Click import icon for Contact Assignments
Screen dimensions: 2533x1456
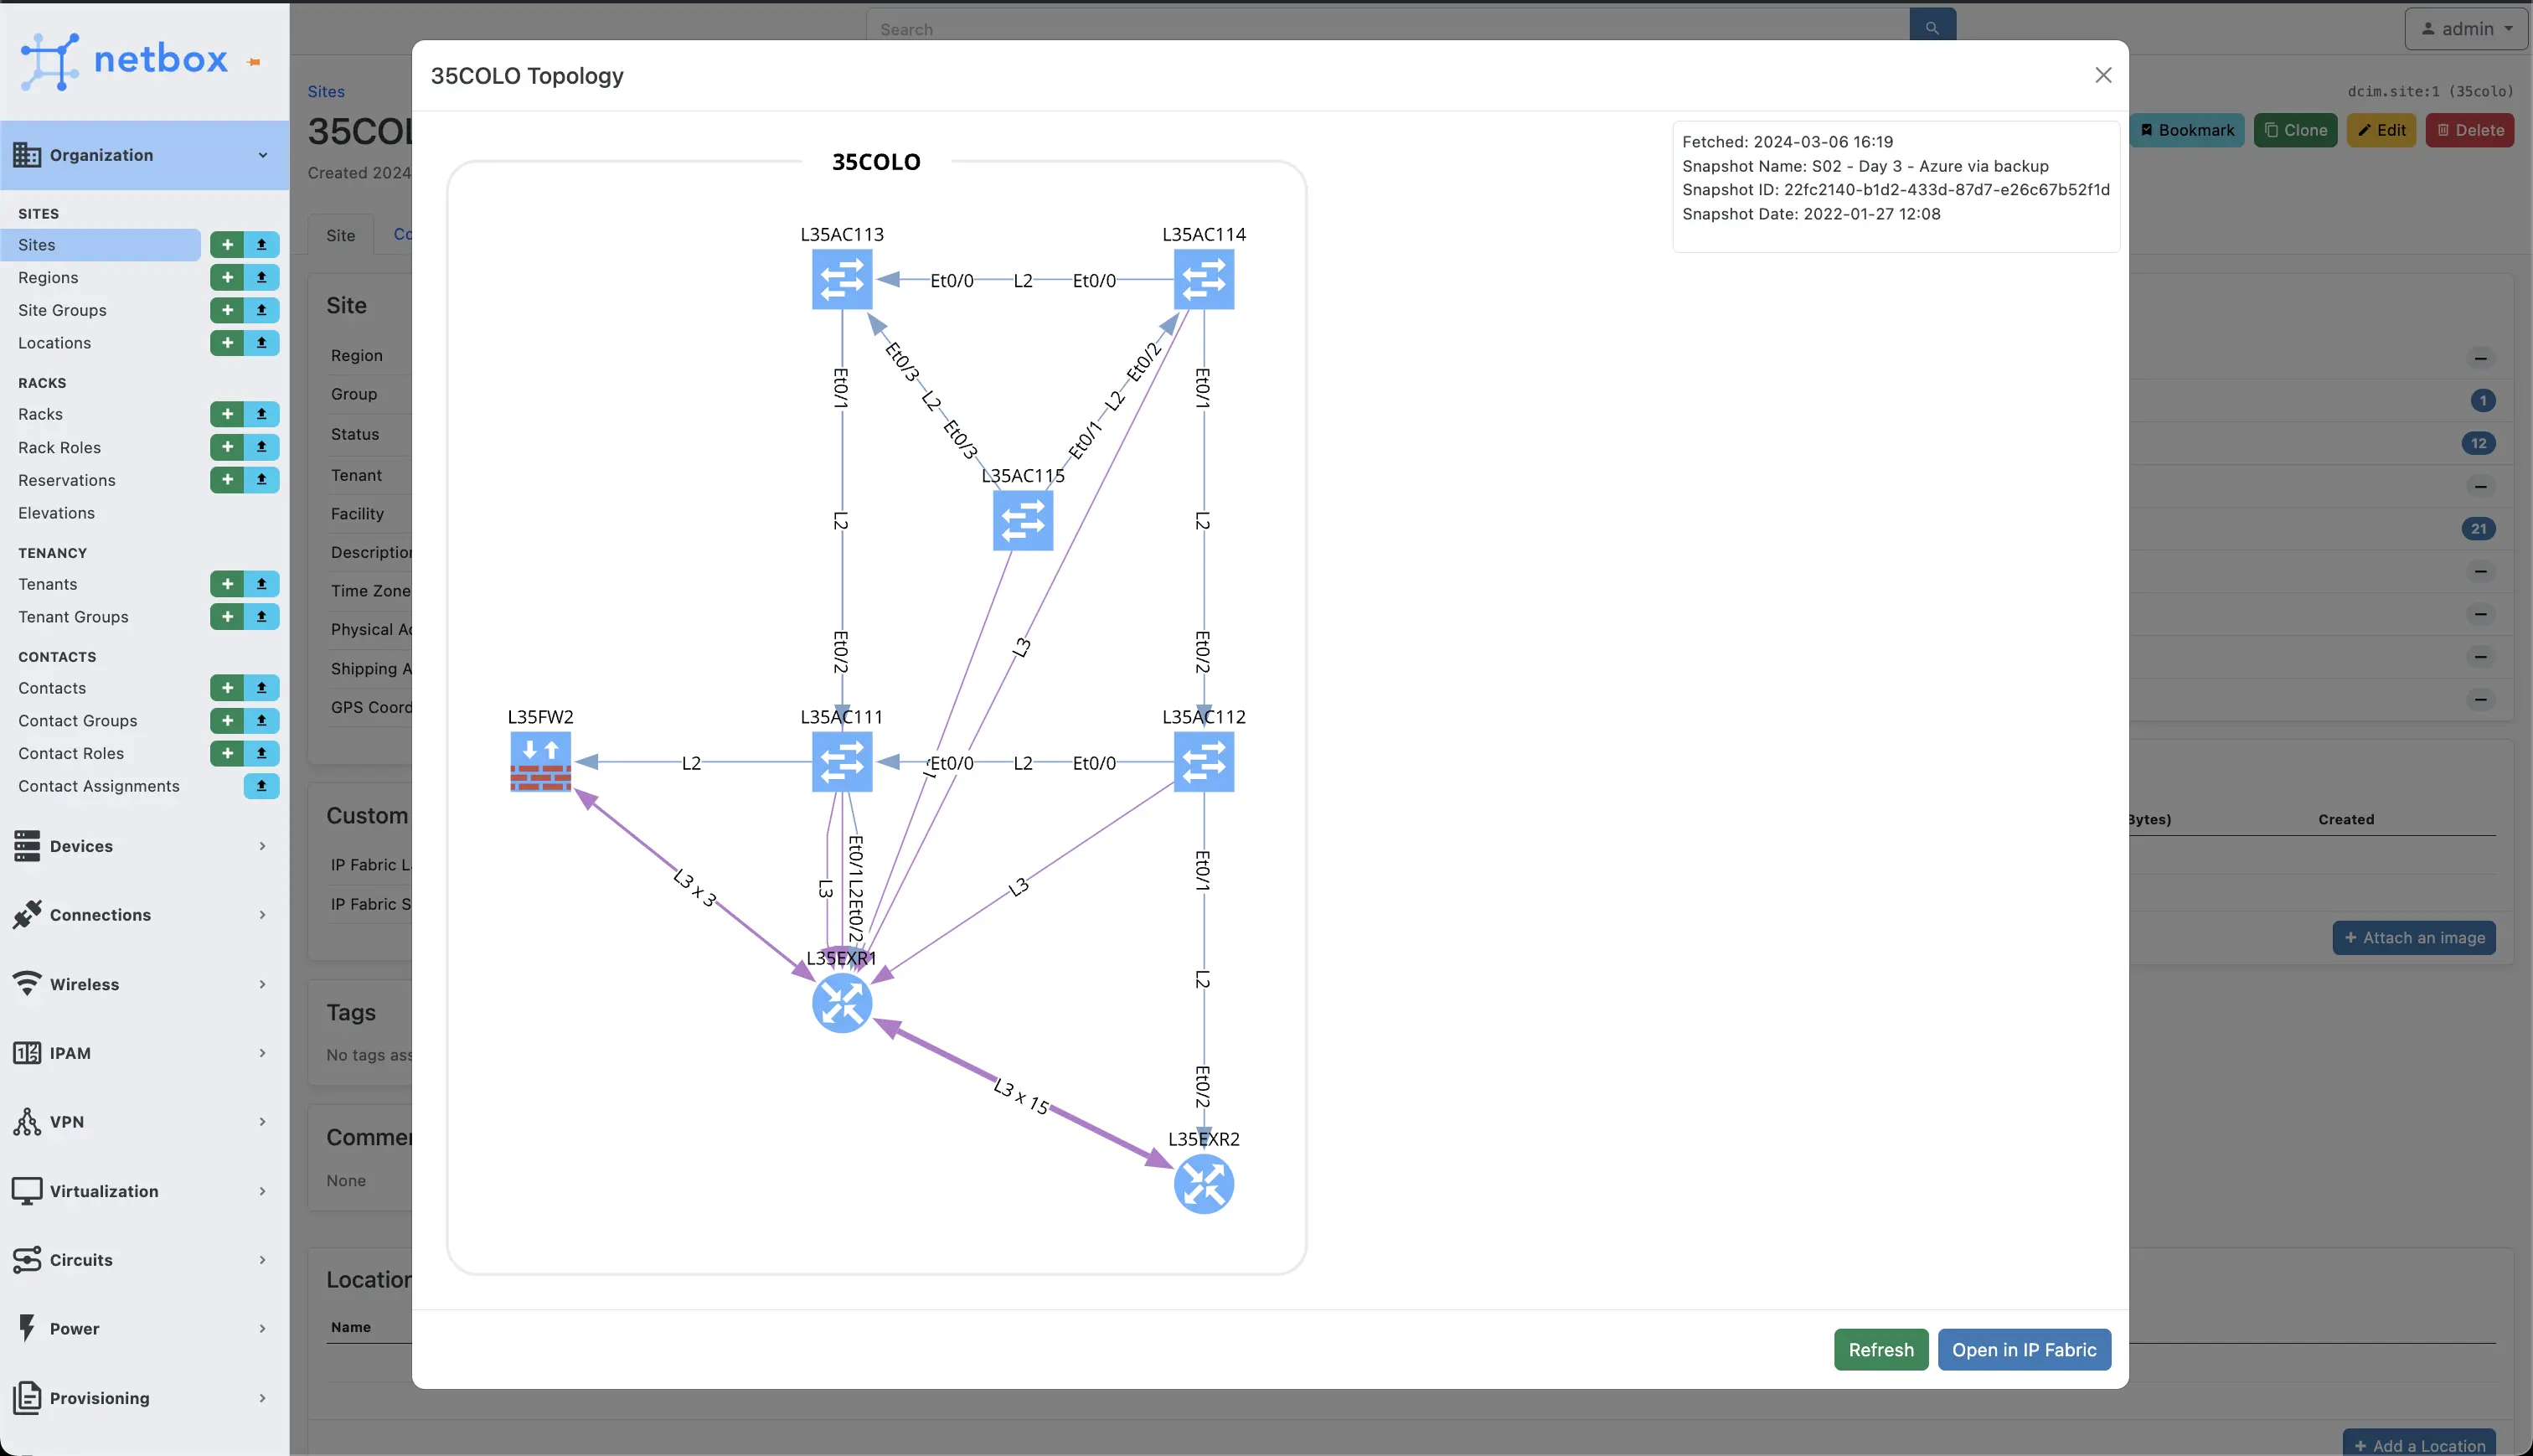(262, 786)
